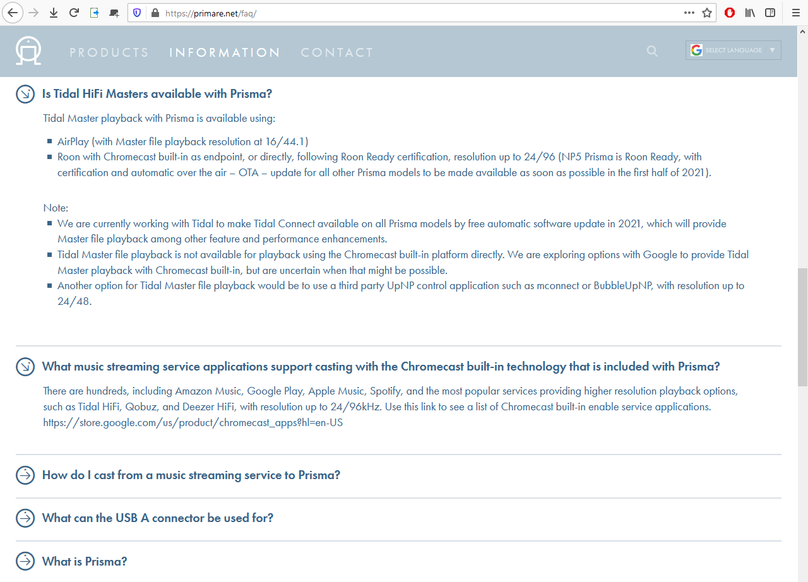The image size is (808, 582).
Task: Bookmark this page with the star
Action: click(707, 13)
